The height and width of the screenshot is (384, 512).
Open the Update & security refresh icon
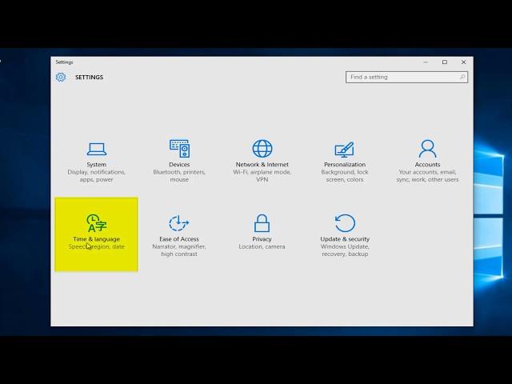click(x=345, y=223)
